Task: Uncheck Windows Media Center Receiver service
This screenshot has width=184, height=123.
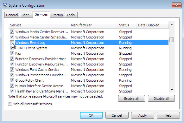Action: [x=12, y=31]
